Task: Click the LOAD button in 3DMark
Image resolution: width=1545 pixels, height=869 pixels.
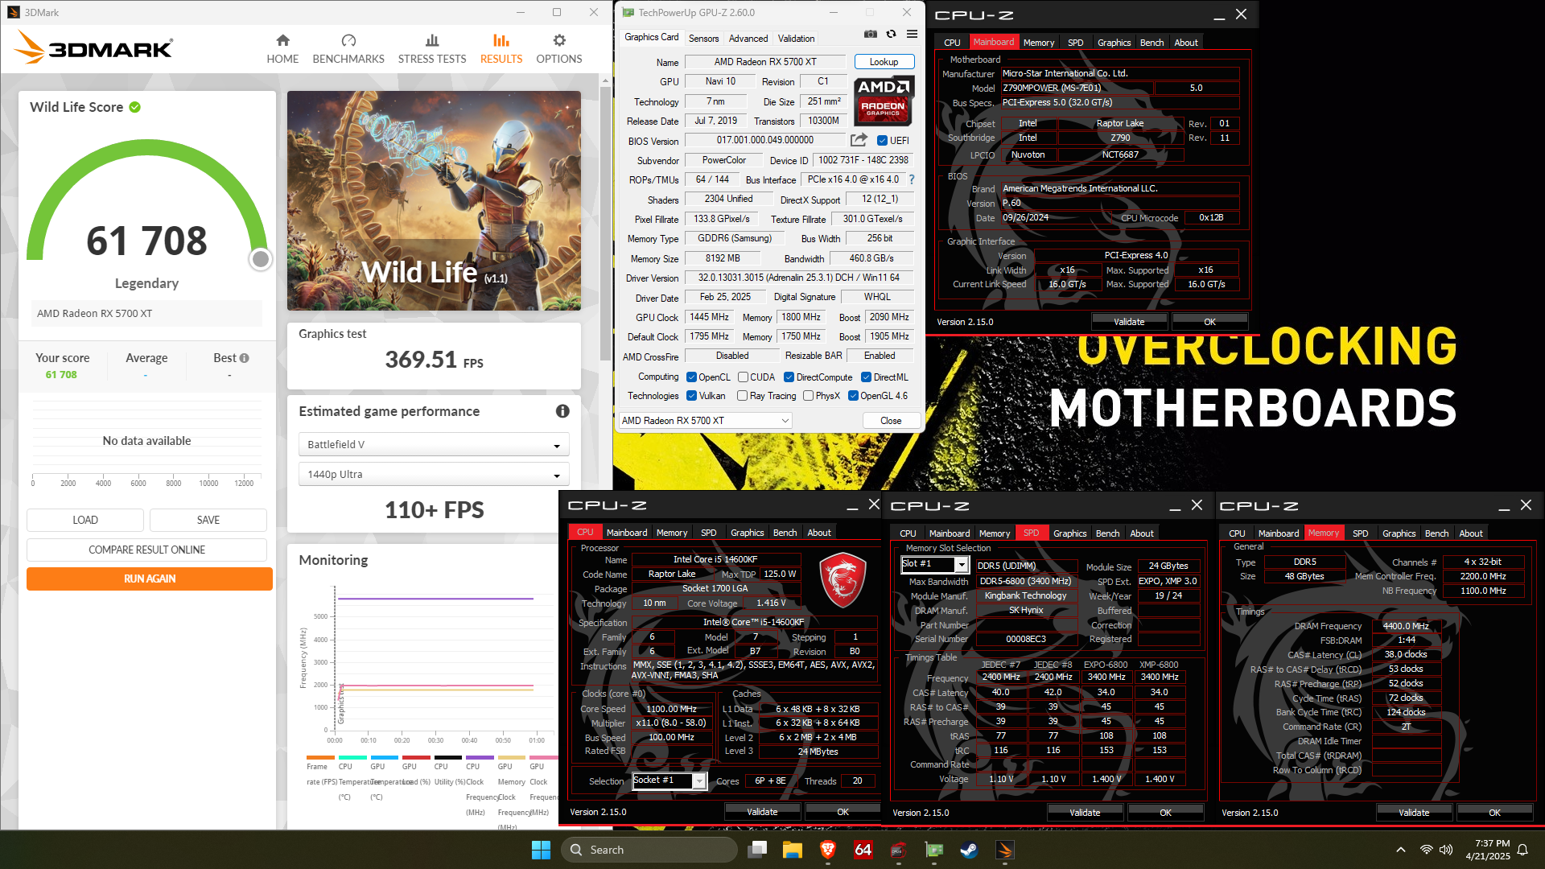Action: pyautogui.click(x=85, y=520)
